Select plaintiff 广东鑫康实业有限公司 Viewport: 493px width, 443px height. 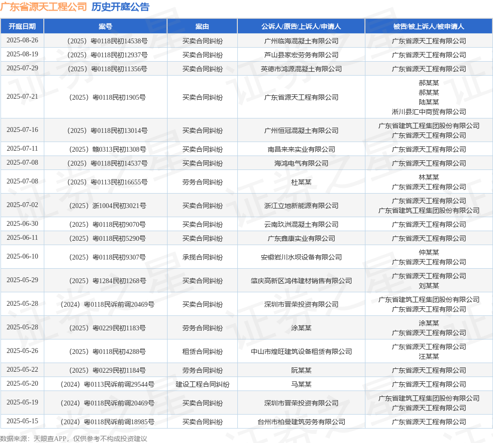[301, 238]
